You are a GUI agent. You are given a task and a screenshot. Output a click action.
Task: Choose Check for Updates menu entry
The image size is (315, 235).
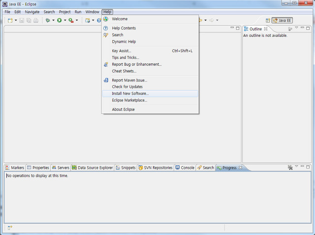(150, 87)
